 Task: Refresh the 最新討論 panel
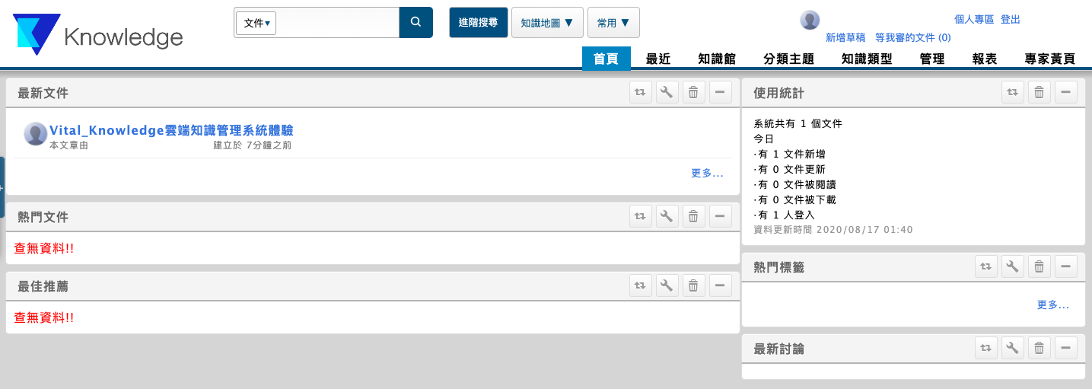(x=986, y=349)
